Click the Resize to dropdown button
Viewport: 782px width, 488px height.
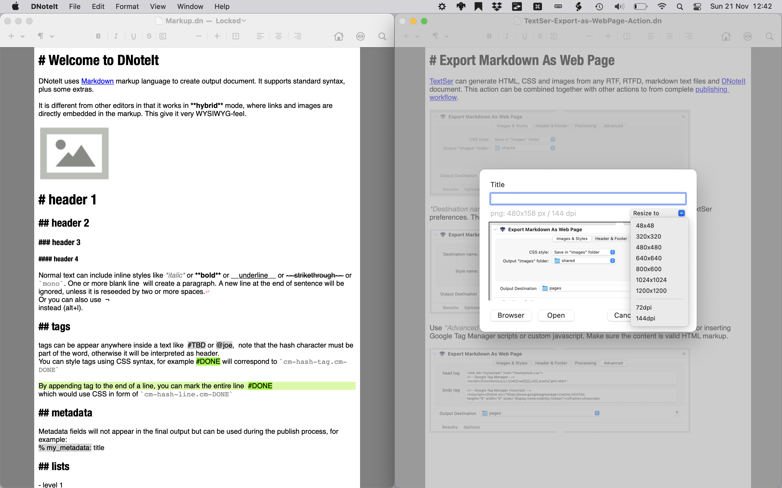pos(657,213)
